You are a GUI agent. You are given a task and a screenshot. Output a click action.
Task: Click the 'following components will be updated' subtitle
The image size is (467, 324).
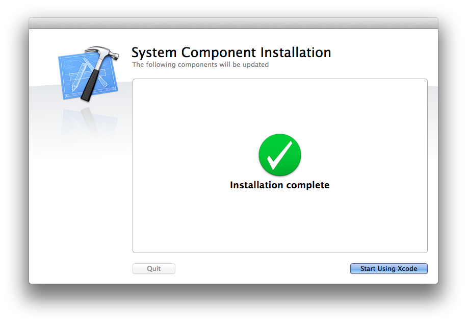pos(200,65)
